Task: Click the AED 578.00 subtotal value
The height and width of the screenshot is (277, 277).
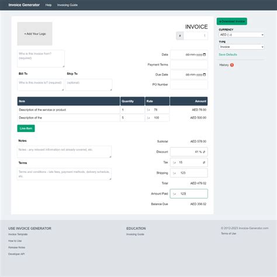Action: pyautogui.click(x=198, y=141)
